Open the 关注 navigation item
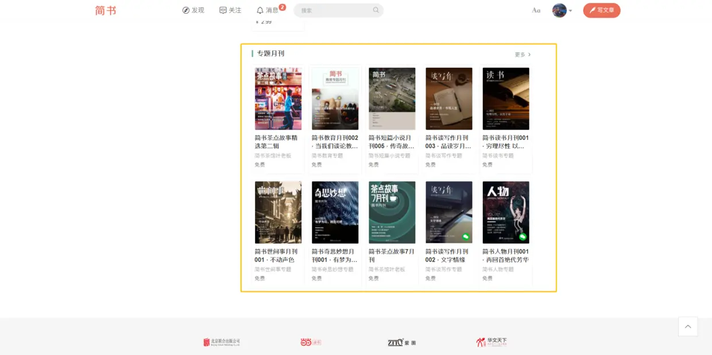The height and width of the screenshot is (355, 712). coord(230,10)
